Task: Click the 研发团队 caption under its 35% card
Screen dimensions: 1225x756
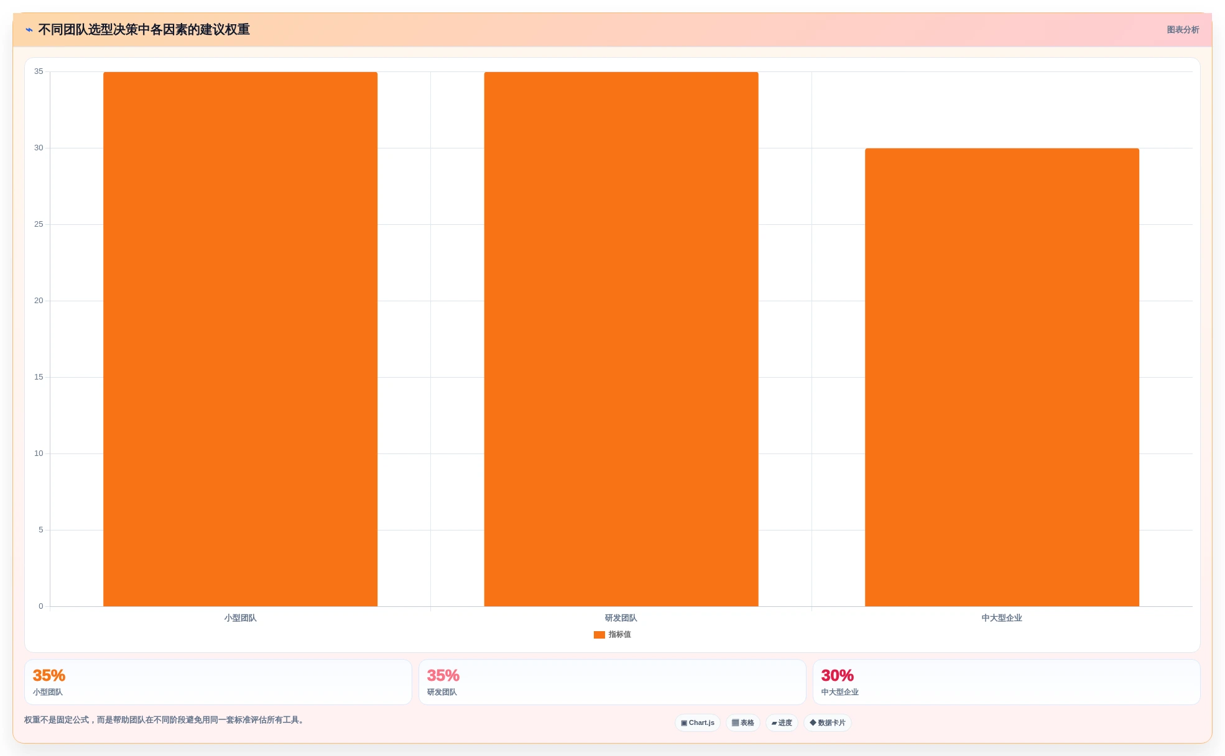Action: (442, 692)
